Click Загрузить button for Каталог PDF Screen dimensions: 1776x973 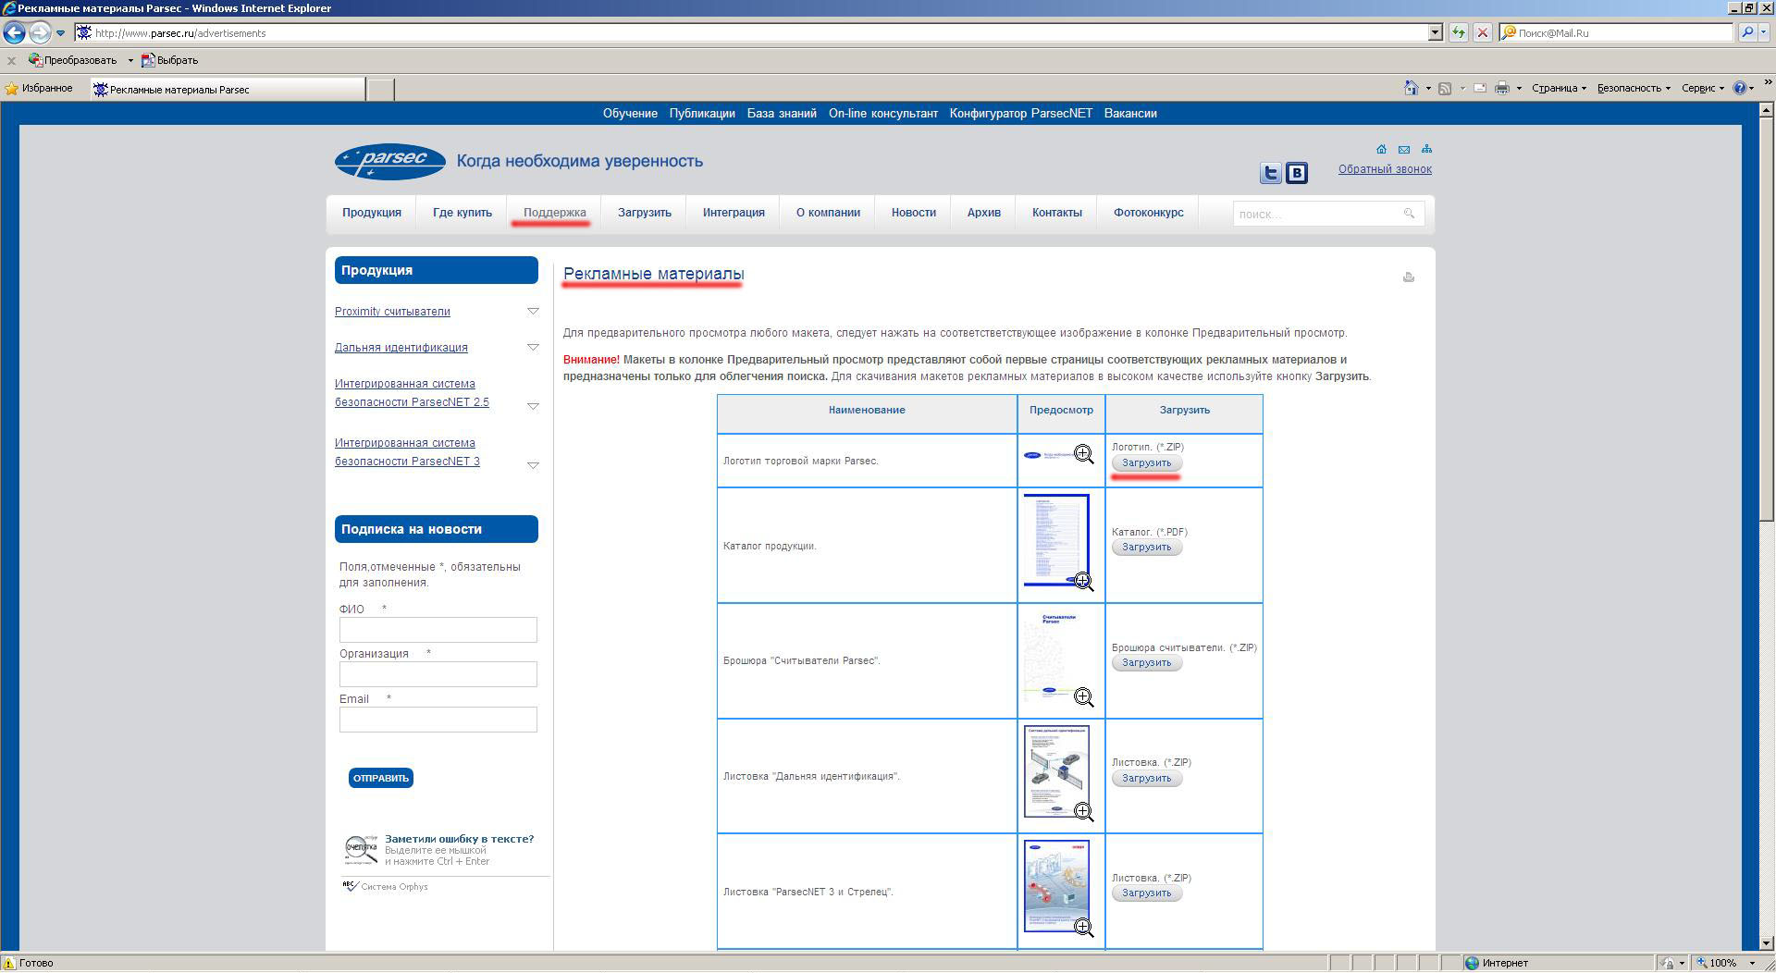click(1146, 547)
